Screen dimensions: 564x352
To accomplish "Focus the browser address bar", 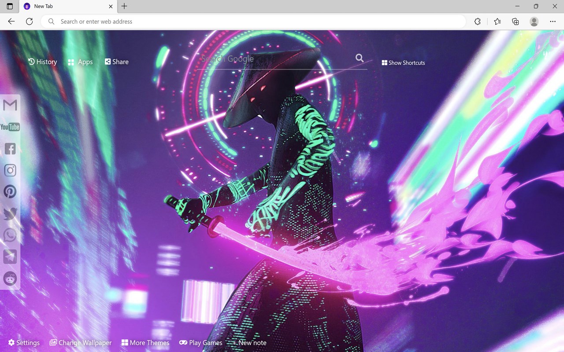I will [253, 21].
